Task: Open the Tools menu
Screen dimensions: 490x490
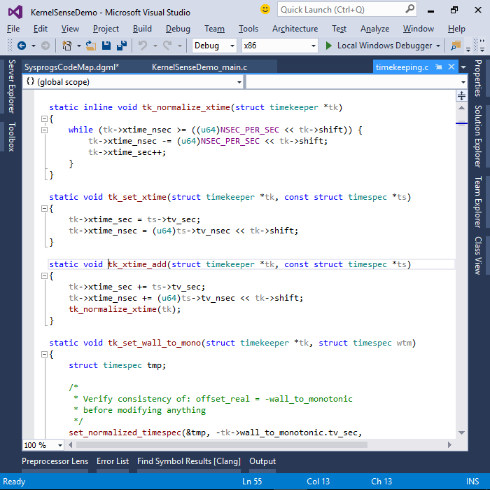Action: pos(248,29)
